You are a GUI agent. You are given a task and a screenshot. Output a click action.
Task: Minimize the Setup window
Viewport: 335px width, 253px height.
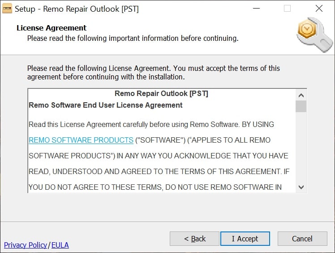tap(256, 9)
